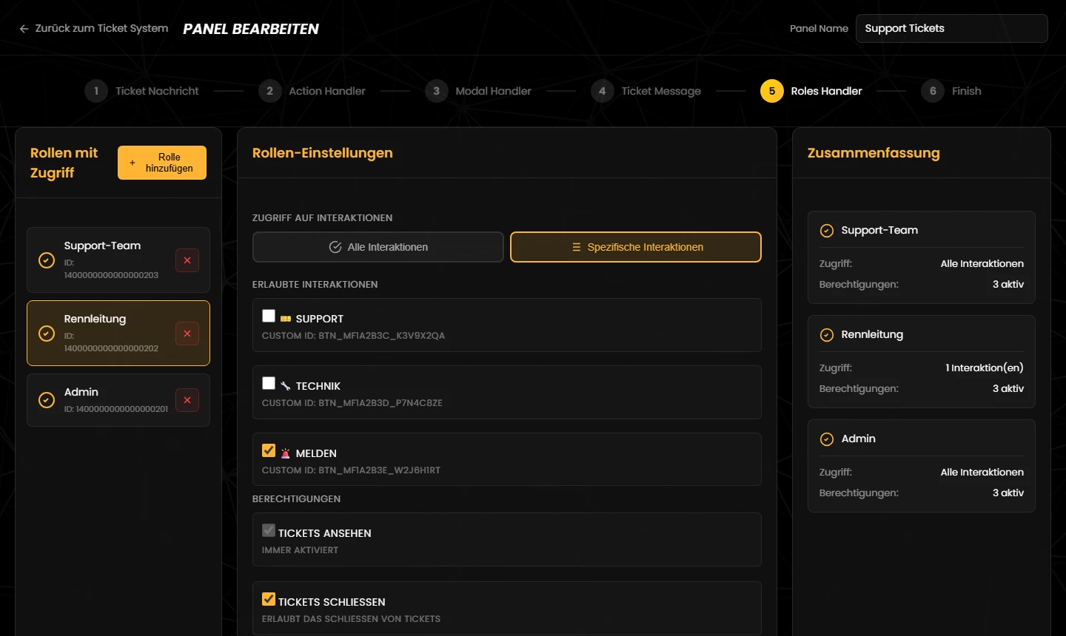Image resolution: width=1066 pixels, height=636 pixels.
Task: Go to step 1 Ticket Nachricht
Action: [142, 91]
